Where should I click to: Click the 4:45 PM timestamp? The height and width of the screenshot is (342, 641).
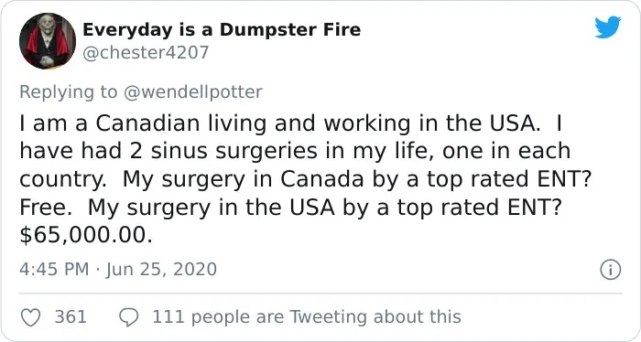click(x=54, y=270)
